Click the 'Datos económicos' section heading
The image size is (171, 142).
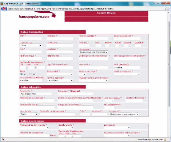tap(32, 121)
